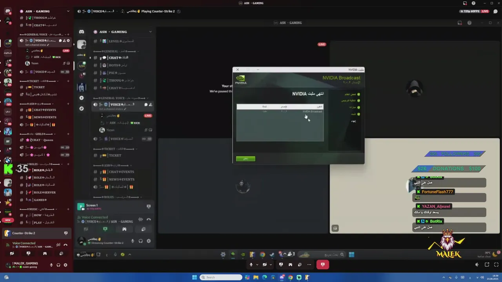Open the NEWS◆EVENTS channel
The width and height of the screenshot is (502, 282).
pos(44,117)
